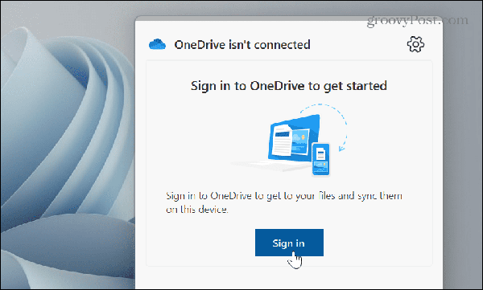Screen dimensions: 483x290
Task: Select the laptop screen in the sync illustration
Action: tap(294, 138)
